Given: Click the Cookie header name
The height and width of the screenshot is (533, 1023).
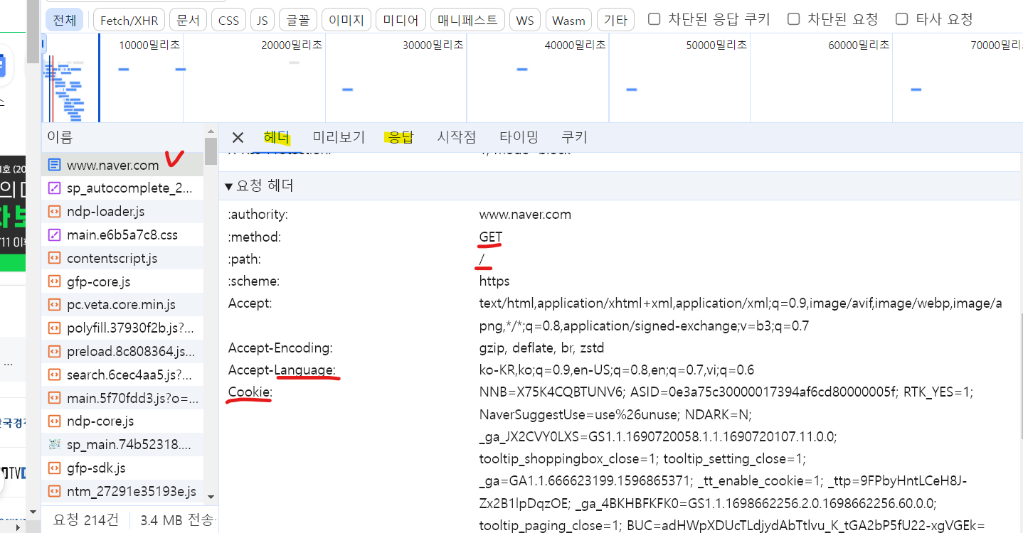Looking at the screenshot, I should pyautogui.click(x=250, y=392).
